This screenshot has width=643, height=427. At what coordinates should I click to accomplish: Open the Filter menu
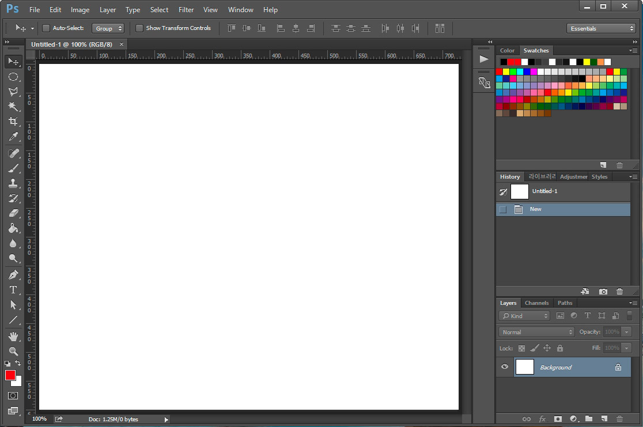pos(186,10)
